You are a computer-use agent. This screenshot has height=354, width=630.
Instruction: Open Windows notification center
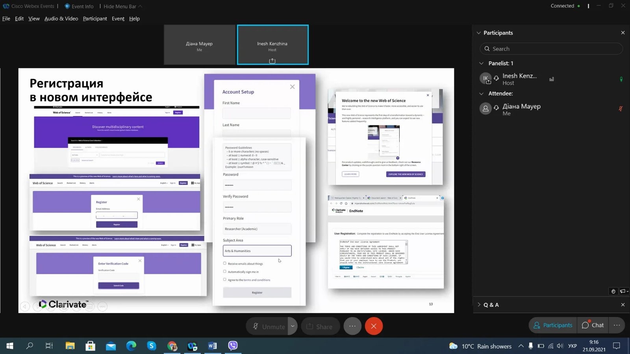[617, 346]
